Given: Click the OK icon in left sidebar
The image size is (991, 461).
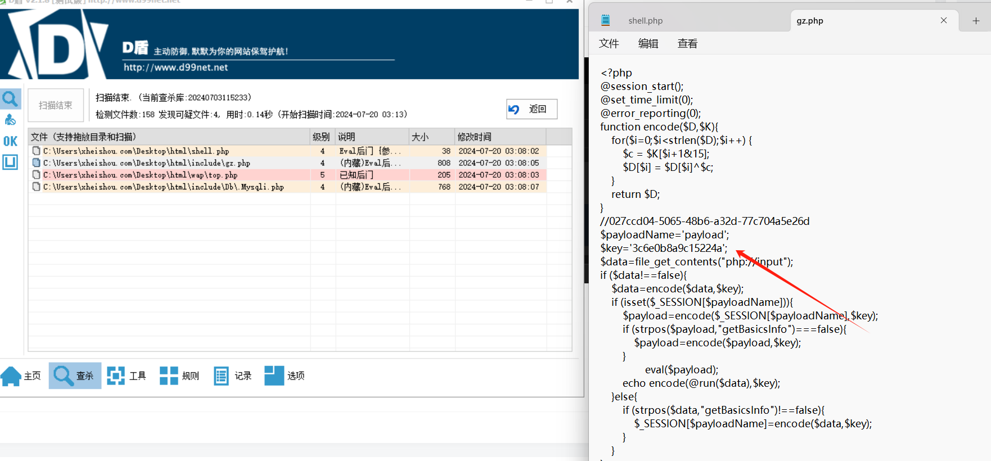Looking at the screenshot, I should tap(10, 141).
